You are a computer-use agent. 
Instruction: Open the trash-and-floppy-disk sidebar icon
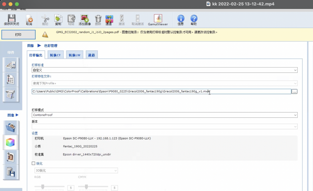click(x=11, y=172)
